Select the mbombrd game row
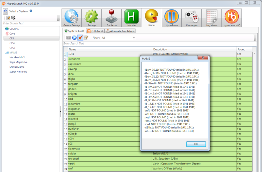The width and height of the screenshot is (262, 172). tap(158, 104)
